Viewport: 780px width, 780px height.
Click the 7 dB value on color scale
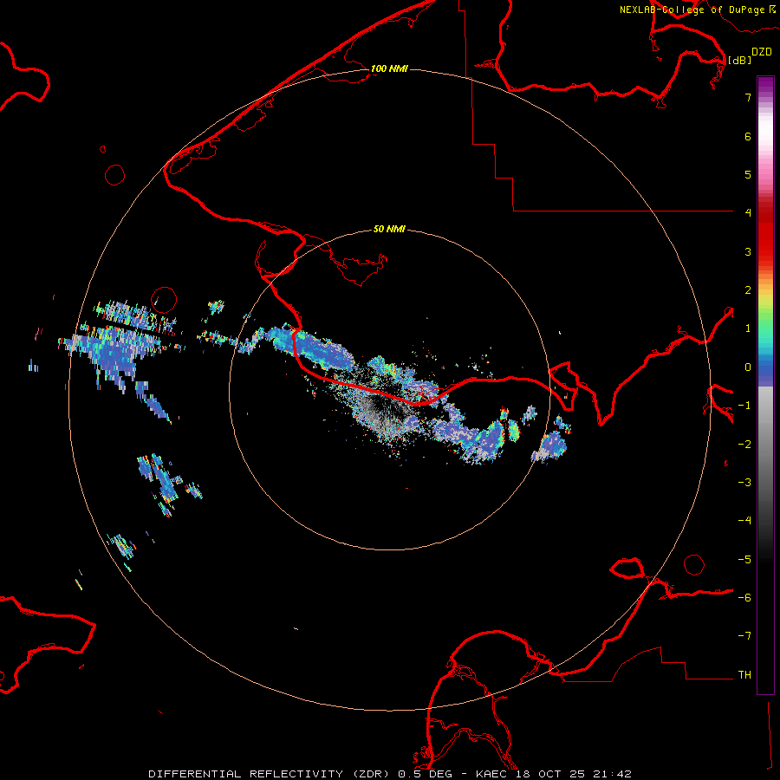coord(748,97)
